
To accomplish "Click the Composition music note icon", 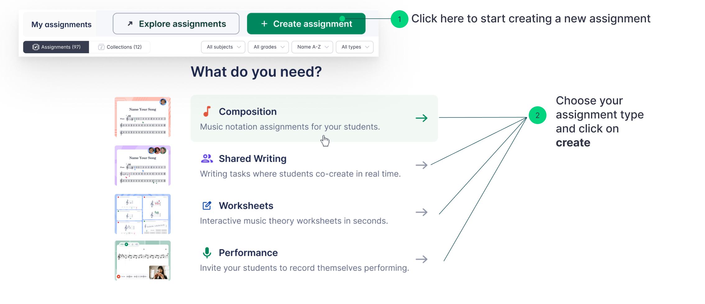I will [207, 111].
